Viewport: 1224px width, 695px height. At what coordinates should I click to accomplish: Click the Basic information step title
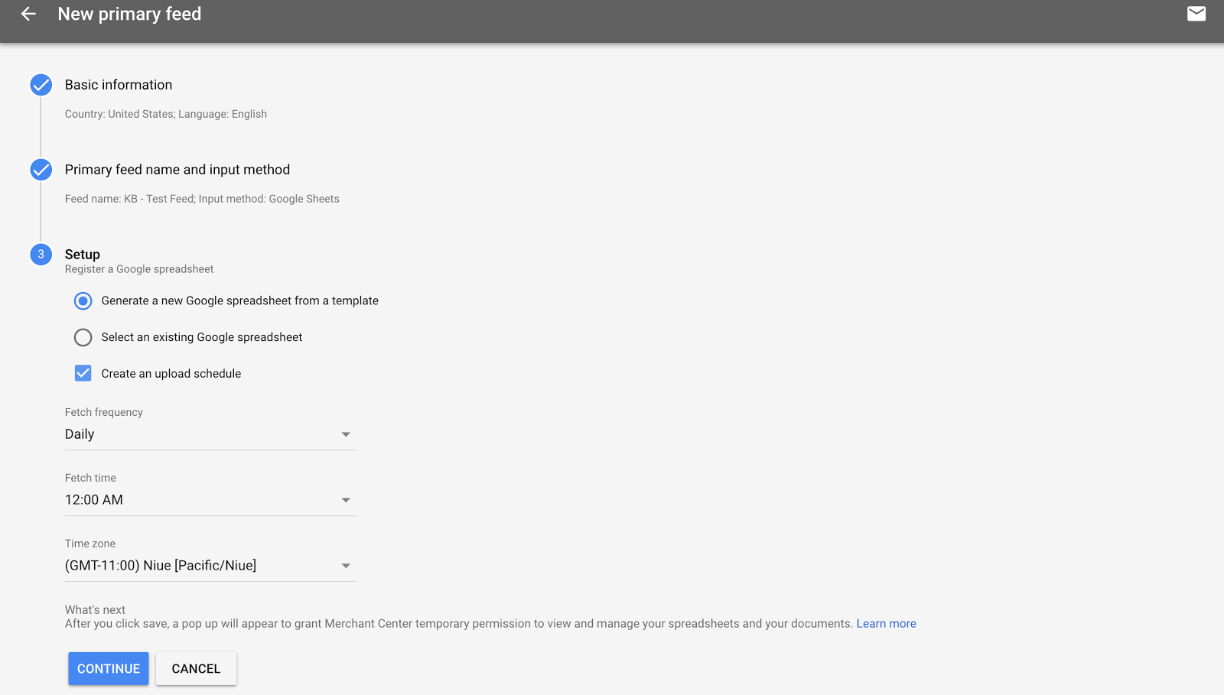119,85
